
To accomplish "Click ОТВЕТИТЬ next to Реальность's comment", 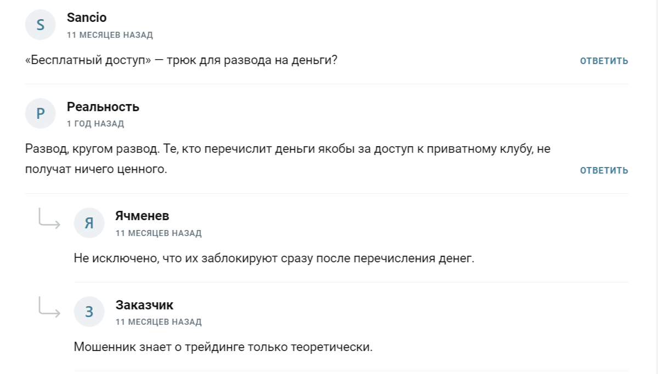I will tap(603, 170).
